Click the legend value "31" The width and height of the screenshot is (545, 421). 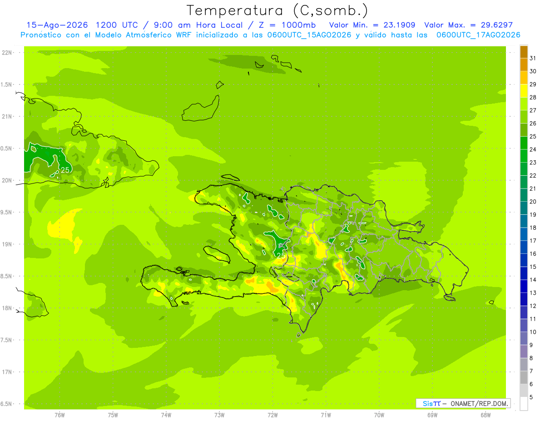tap(533, 58)
